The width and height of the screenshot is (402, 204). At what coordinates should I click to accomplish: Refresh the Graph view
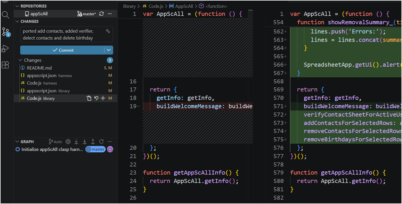[x=101, y=142]
